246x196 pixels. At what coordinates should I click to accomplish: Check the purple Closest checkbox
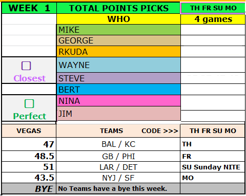[x=26, y=66]
